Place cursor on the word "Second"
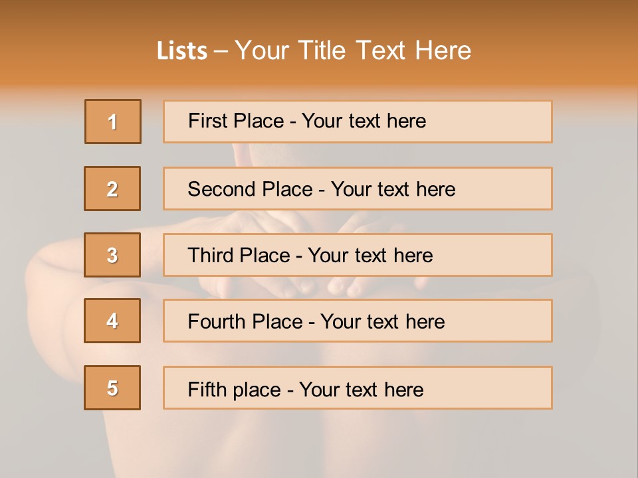Image resolution: width=638 pixels, height=478 pixels. click(222, 189)
